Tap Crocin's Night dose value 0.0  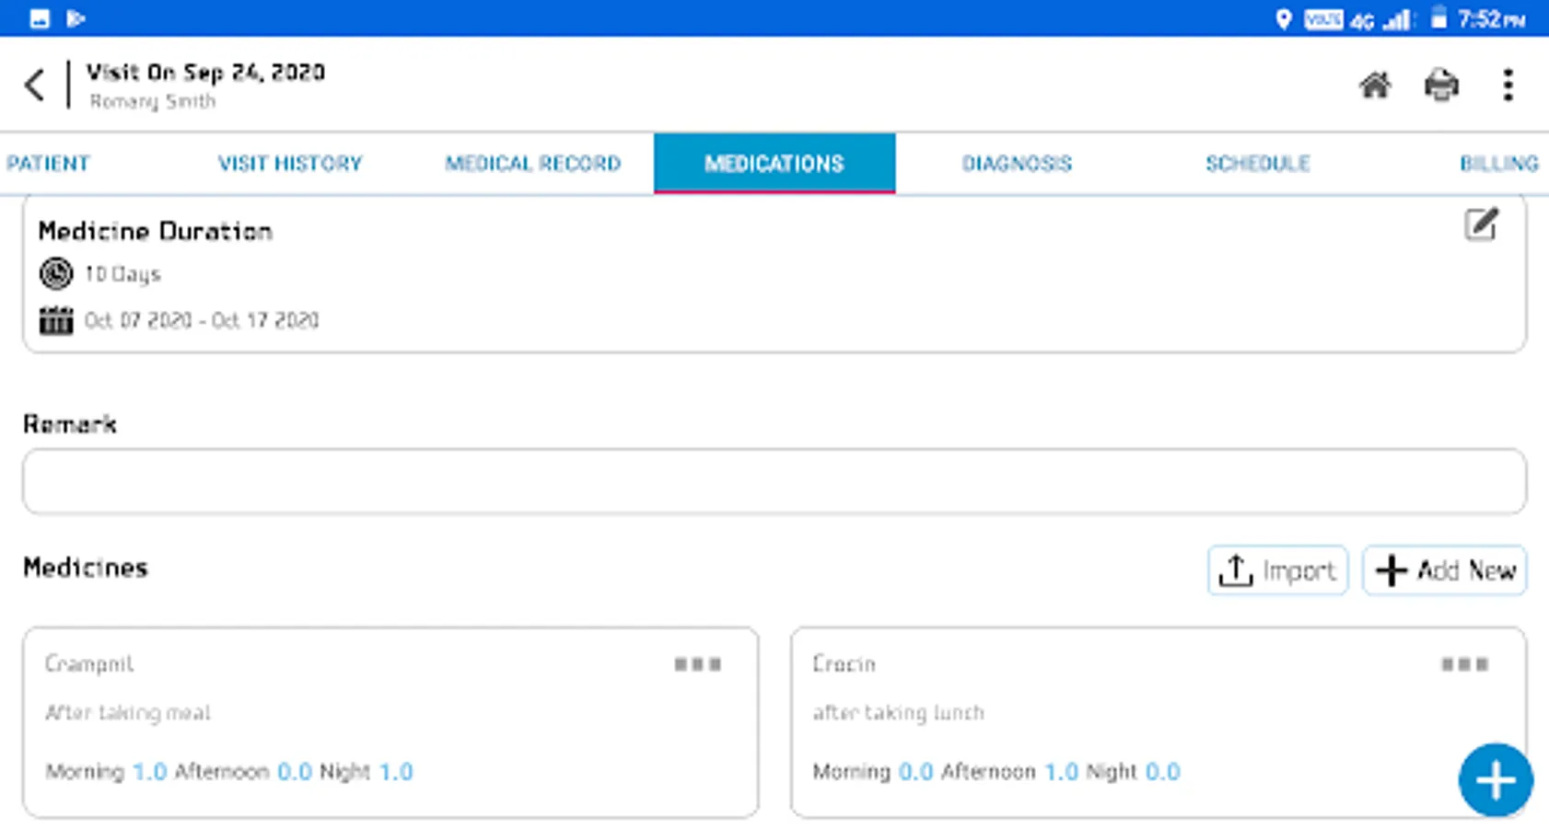click(x=1162, y=772)
